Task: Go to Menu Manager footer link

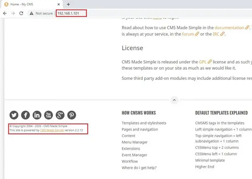Action: [134, 142]
